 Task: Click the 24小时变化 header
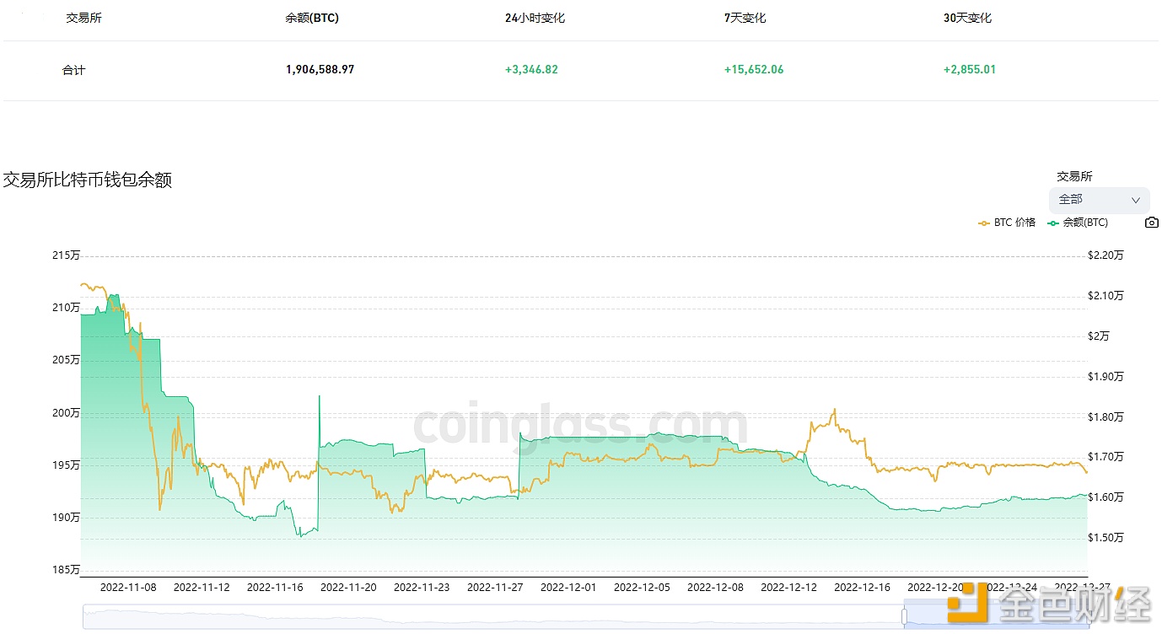point(530,16)
